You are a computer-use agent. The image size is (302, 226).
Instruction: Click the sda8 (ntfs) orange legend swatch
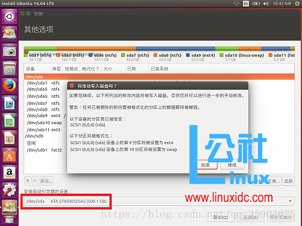(x=156, y=55)
